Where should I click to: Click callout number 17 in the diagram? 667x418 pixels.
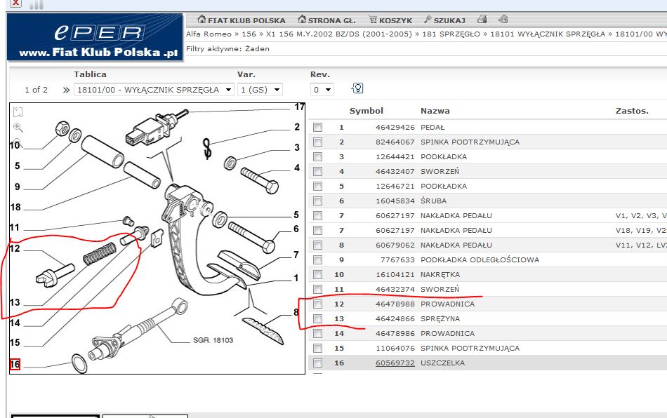click(x=300, y=107)
